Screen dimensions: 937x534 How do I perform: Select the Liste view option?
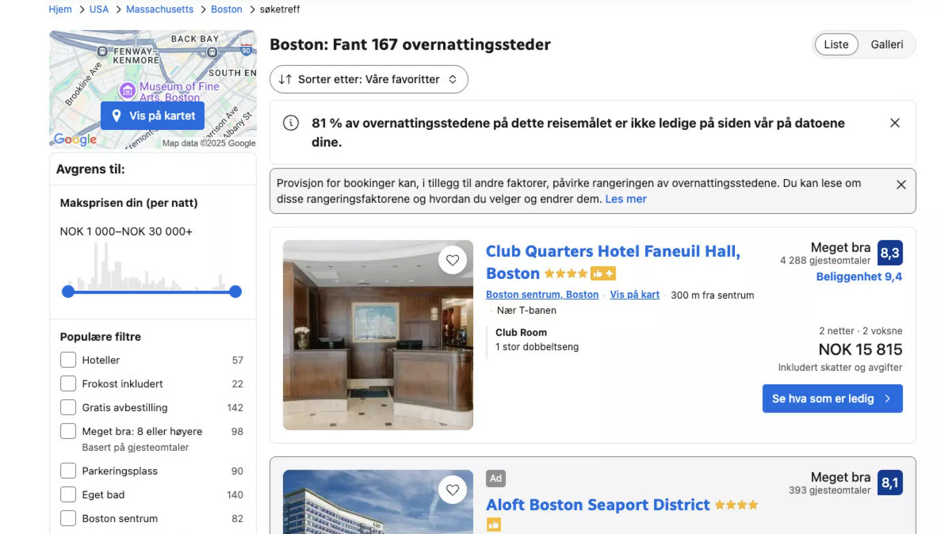click(836, 44)
